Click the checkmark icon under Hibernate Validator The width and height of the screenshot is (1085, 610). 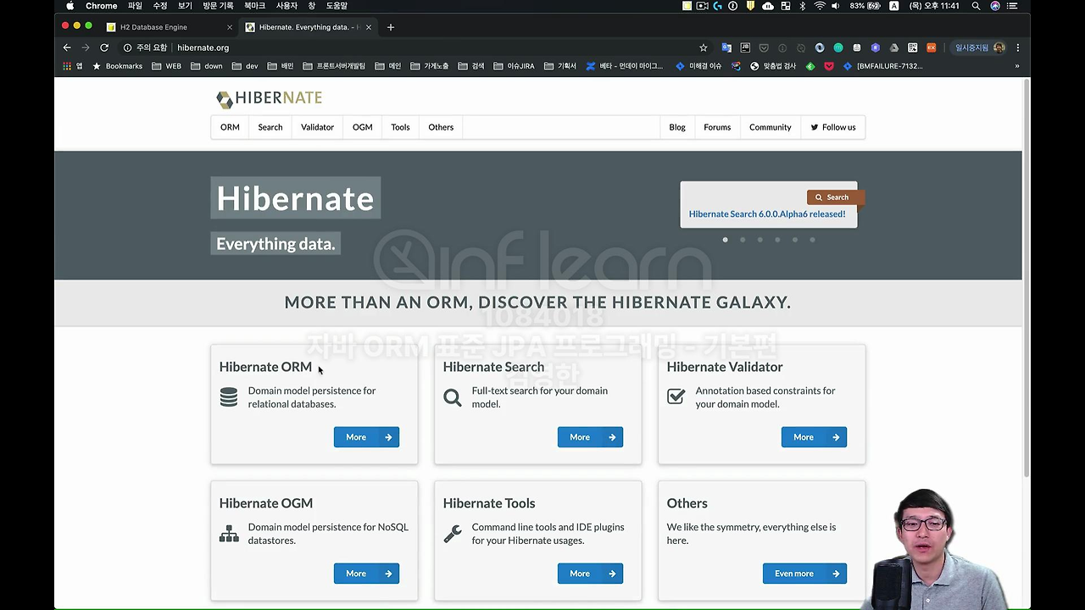(676, 396)
